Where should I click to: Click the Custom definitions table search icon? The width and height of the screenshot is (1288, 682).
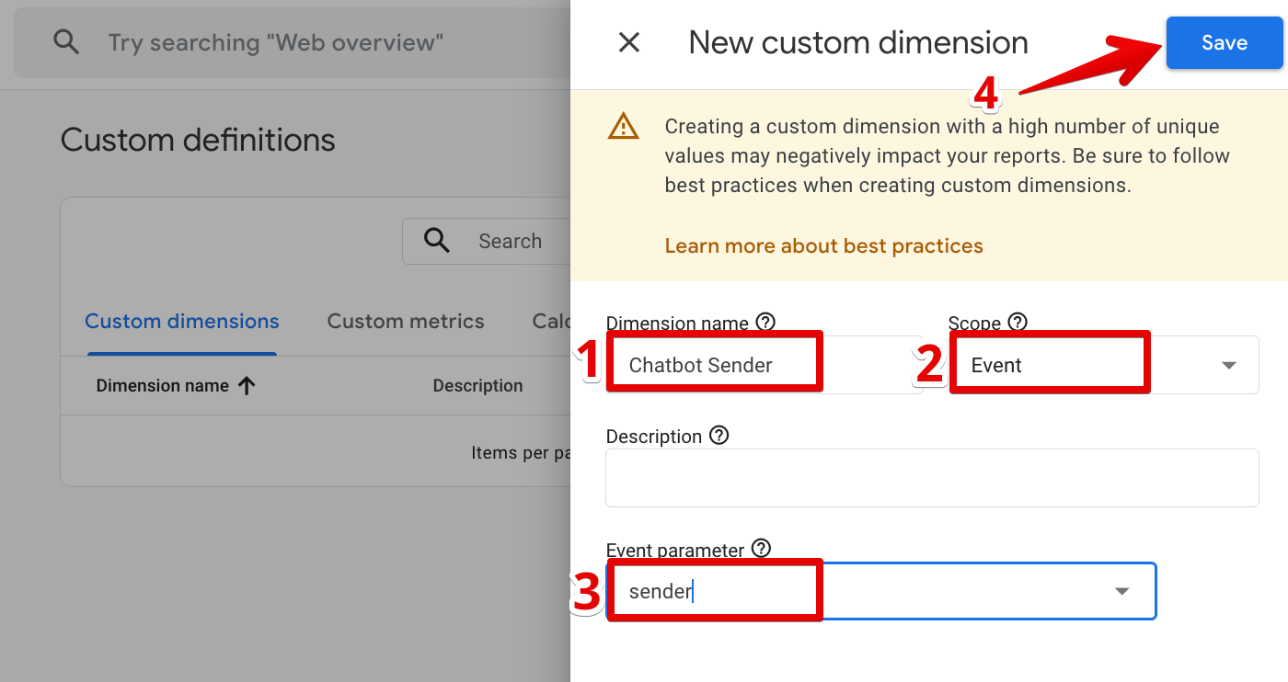[437, 241]
